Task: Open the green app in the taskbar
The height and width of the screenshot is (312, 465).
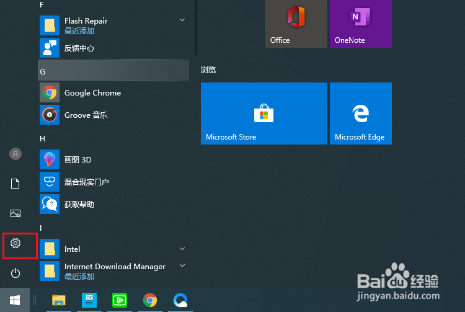Action: 120,300
